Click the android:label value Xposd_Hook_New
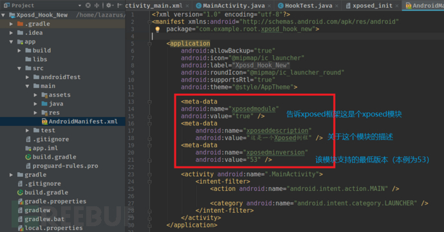 pyautogui.click(x=261, y=66)
